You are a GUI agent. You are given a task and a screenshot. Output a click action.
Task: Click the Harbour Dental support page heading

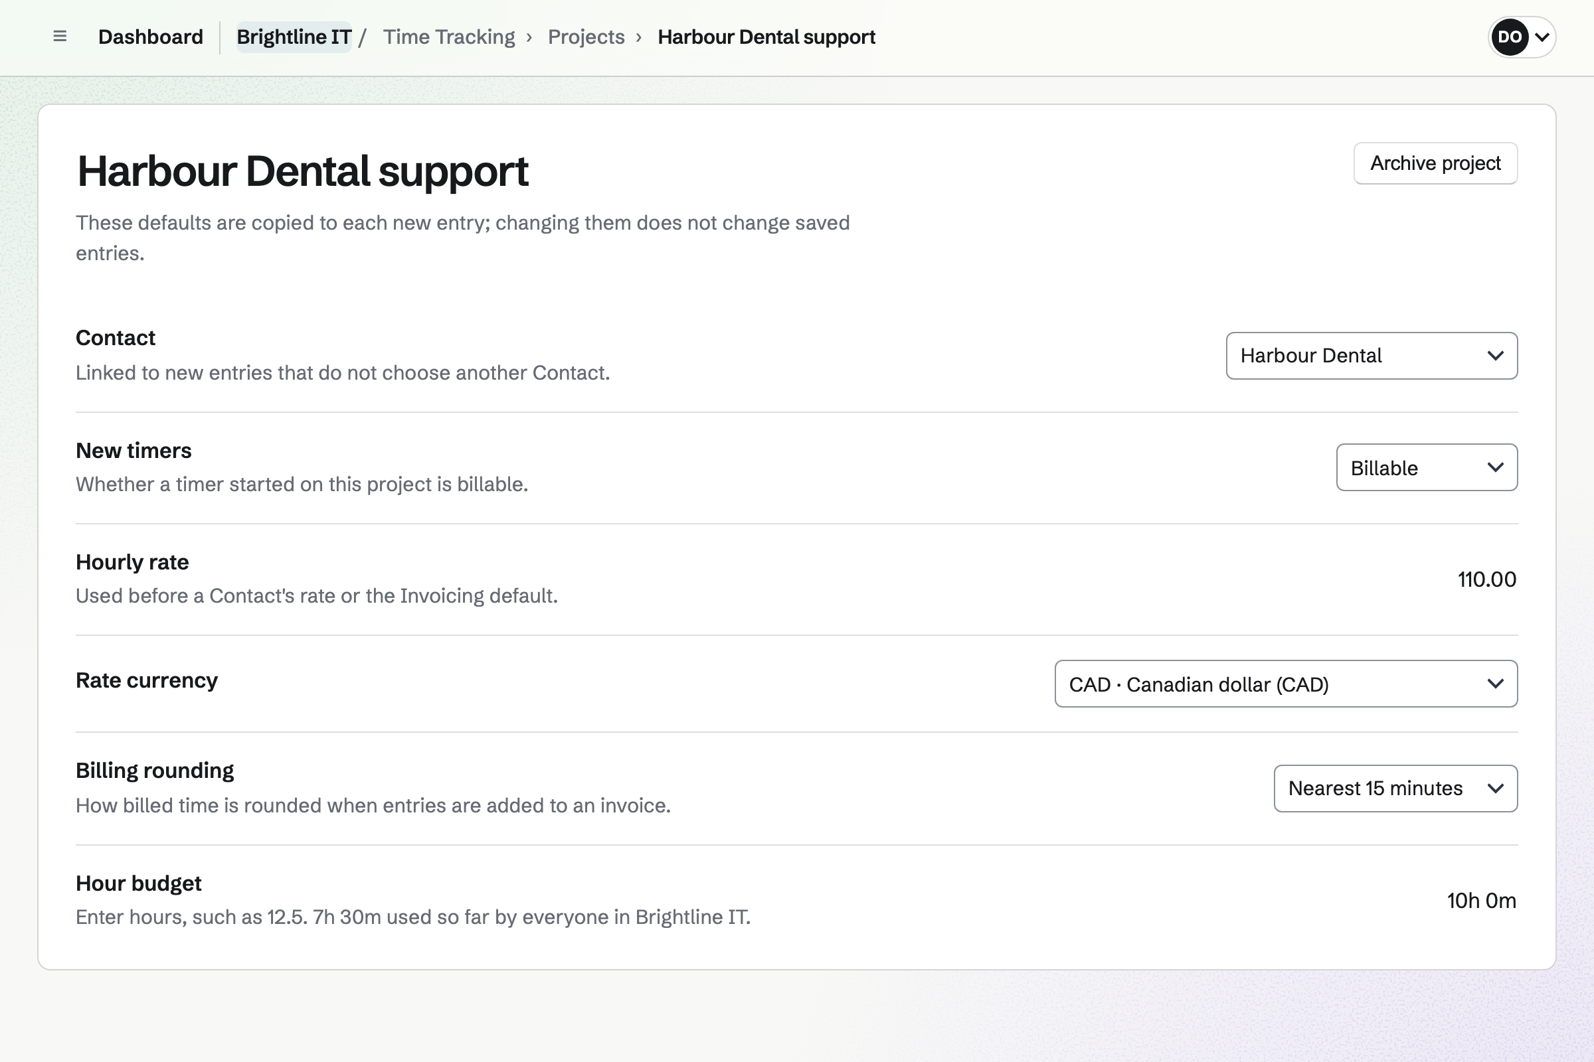pyautogui.click(x=302, y=171)
